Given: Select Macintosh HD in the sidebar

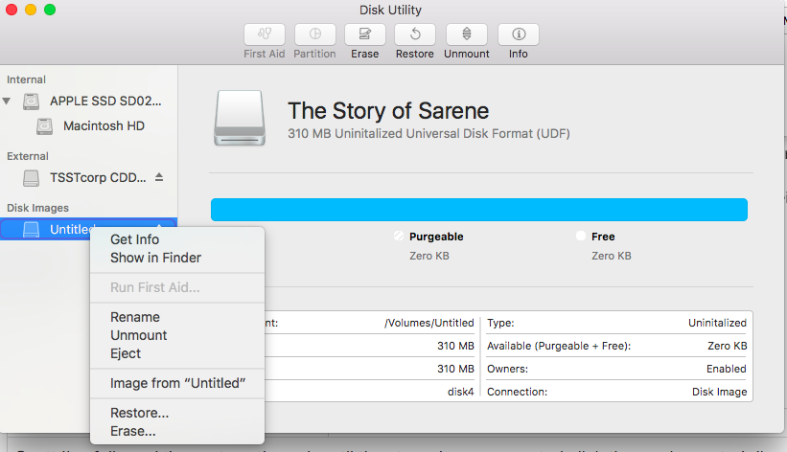Looking at the screenshot, I should click(104, 125).
